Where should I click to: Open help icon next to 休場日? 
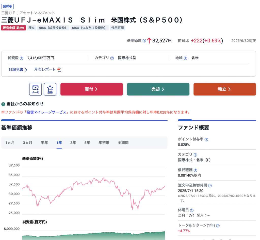pos(192,210)
